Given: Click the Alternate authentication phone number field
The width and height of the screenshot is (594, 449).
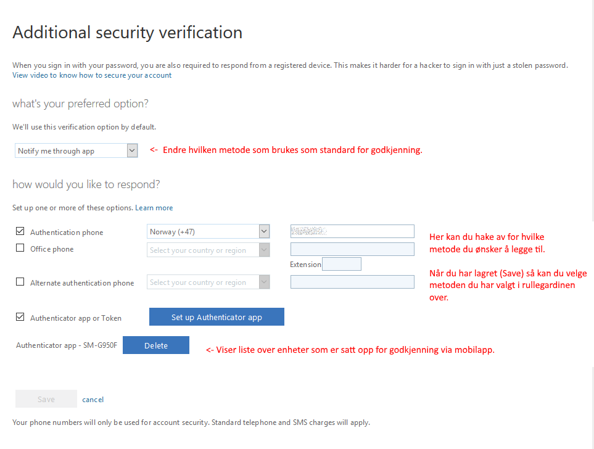Looking at the screenshot, I should click(x=352, y=282).
